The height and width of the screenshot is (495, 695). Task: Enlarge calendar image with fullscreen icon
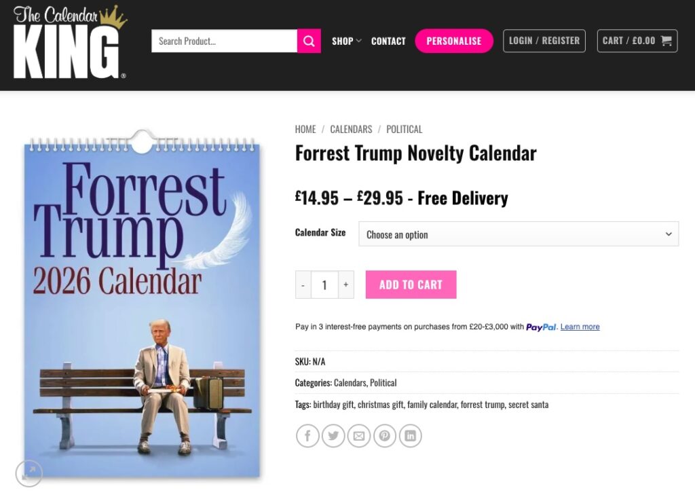click(29, 473)
